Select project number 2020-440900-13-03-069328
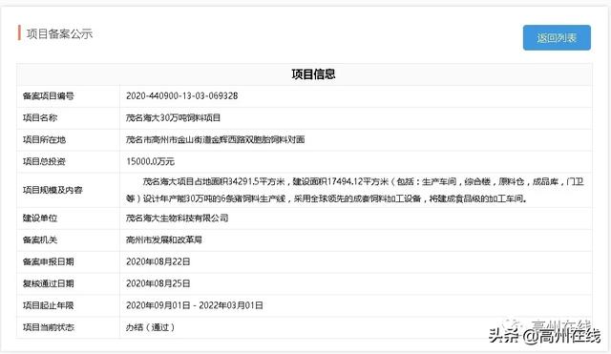This screenshot has height=354, width=611. coord(182,95)
